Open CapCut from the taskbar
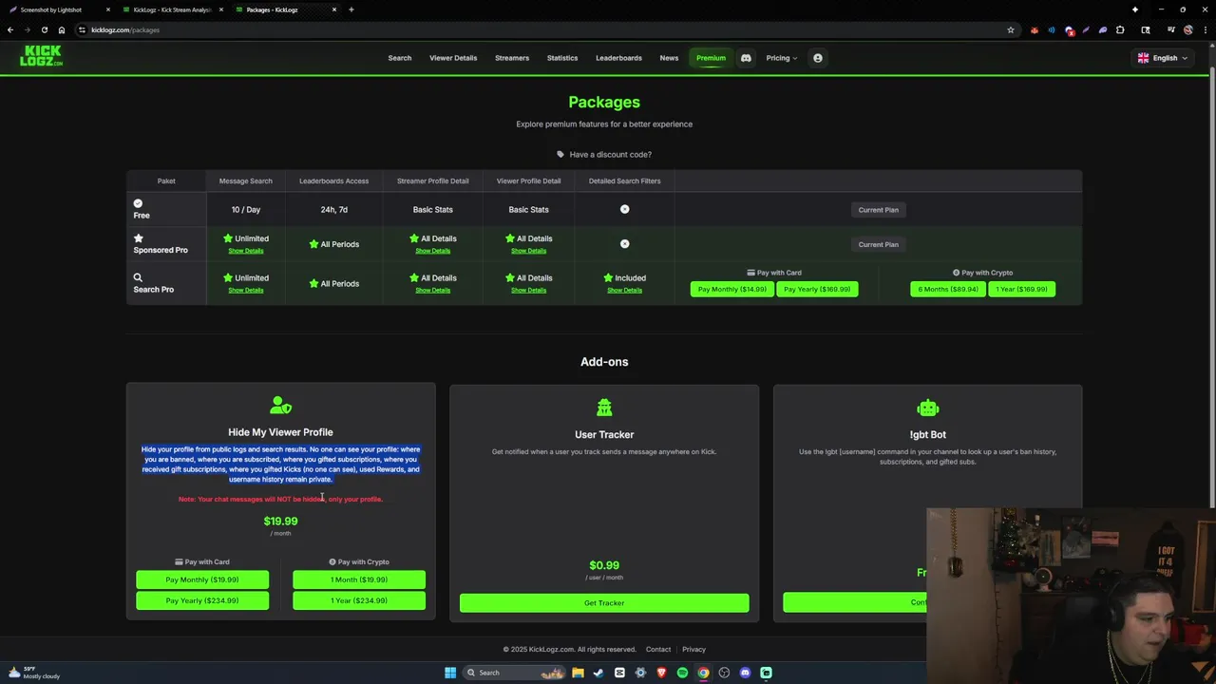 point(619,673)
